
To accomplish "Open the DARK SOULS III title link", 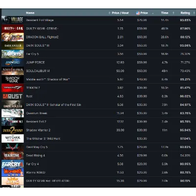I will (38, 46).
